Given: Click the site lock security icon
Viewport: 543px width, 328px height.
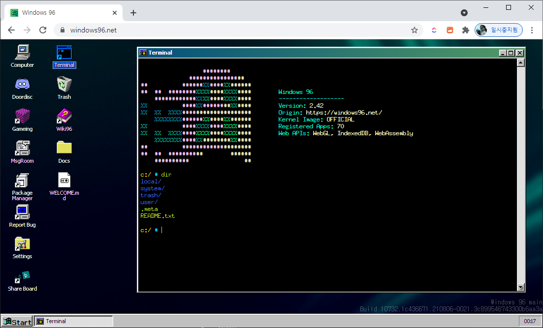Looking at the screenshot, I should point(63,30).
